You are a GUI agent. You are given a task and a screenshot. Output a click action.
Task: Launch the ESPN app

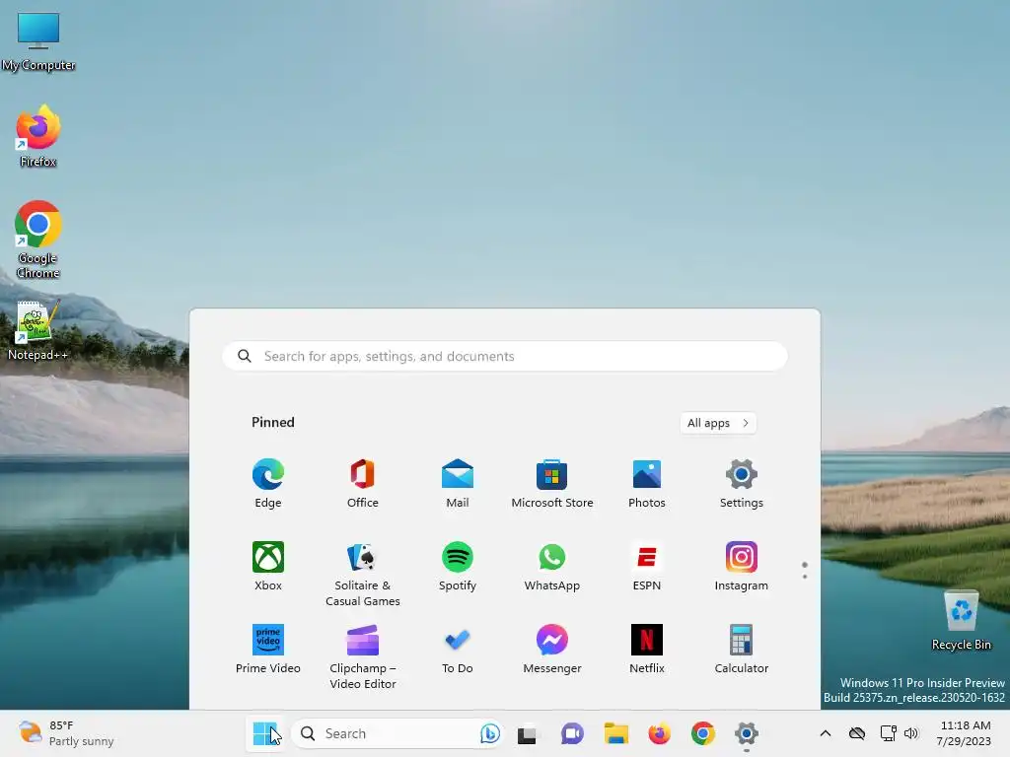[647, 567]
